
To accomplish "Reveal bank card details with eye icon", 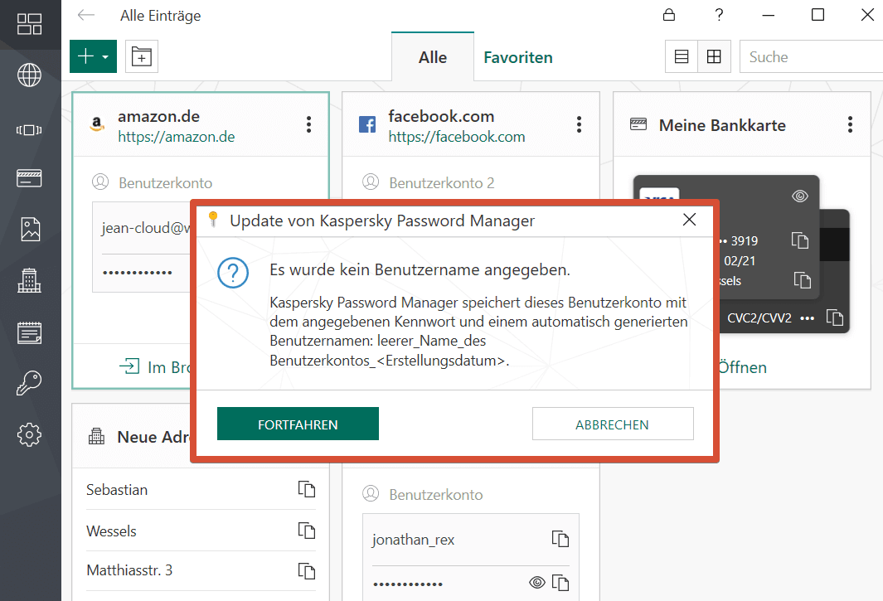I will [x=799, y=196].
